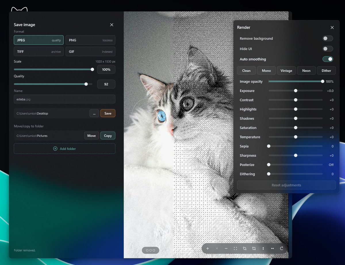Click the Copy button
Screen dimensions: 345x265
point(108,136)
